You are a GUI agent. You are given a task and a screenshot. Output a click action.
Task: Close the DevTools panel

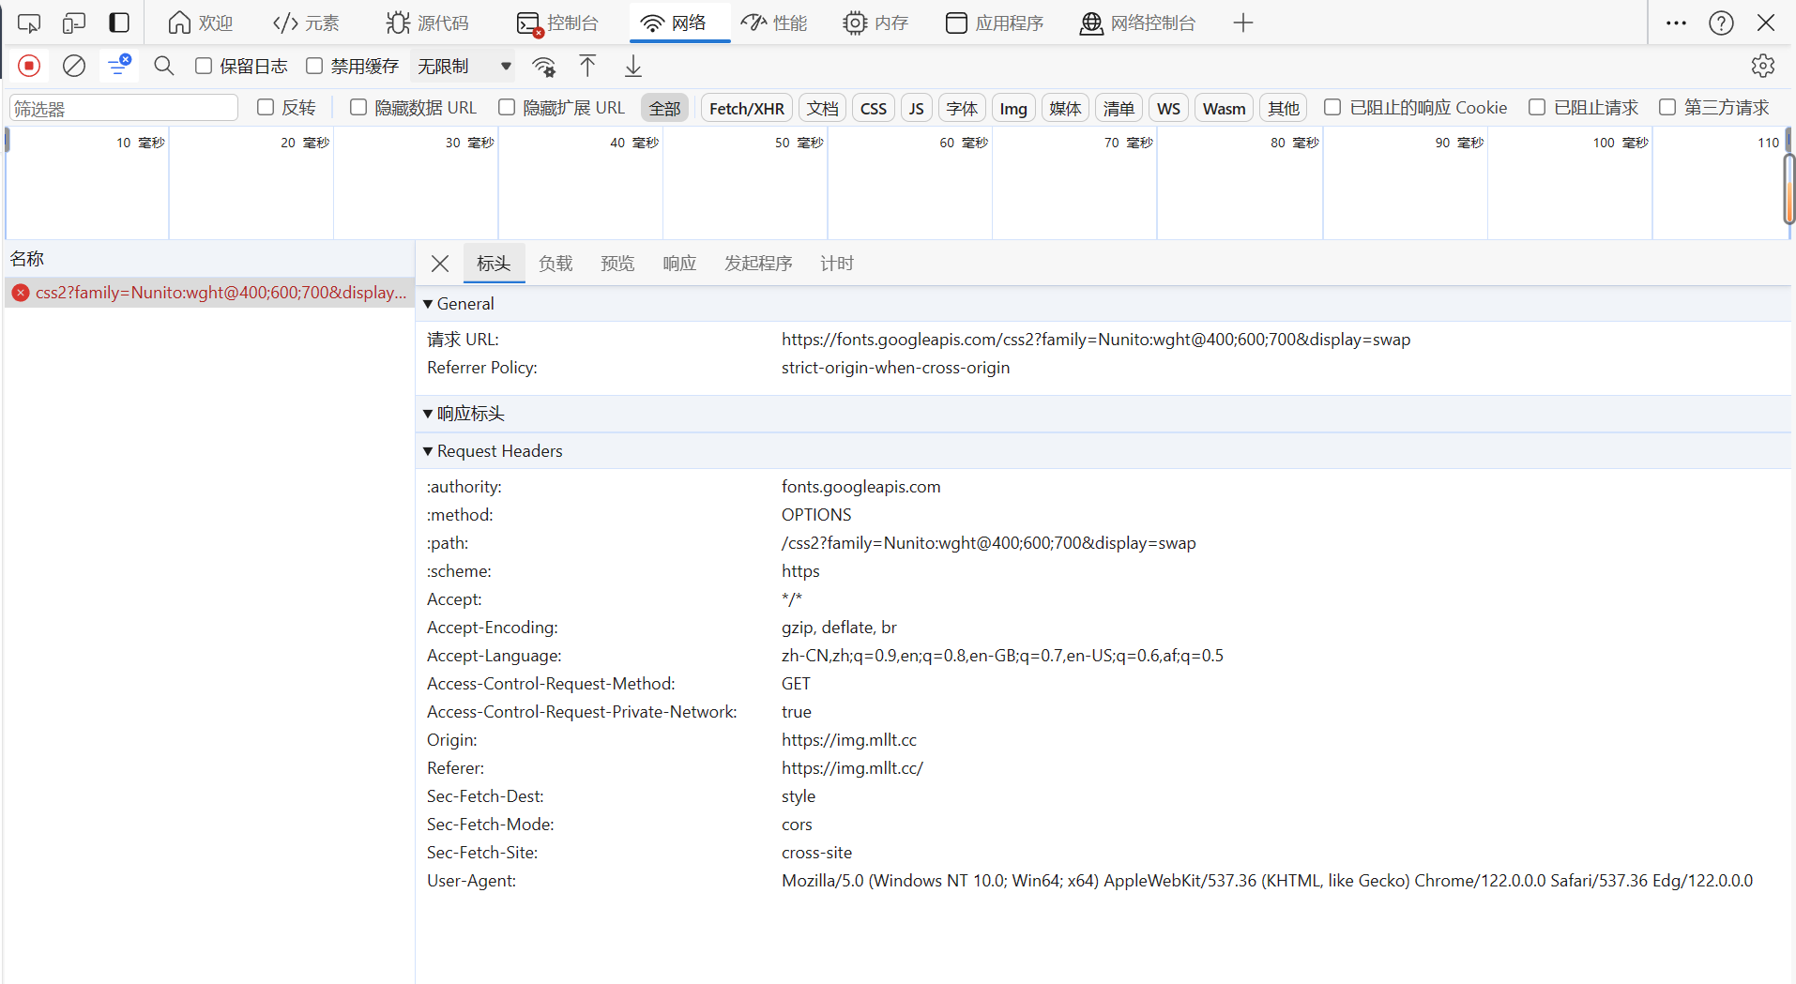click(1766, 23)
